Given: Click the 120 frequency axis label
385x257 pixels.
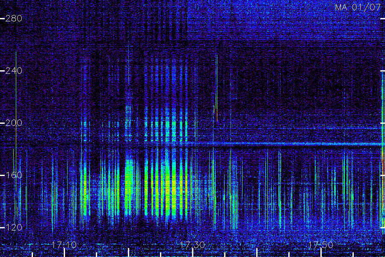Looking at the screenshot, I should [14, 227].
